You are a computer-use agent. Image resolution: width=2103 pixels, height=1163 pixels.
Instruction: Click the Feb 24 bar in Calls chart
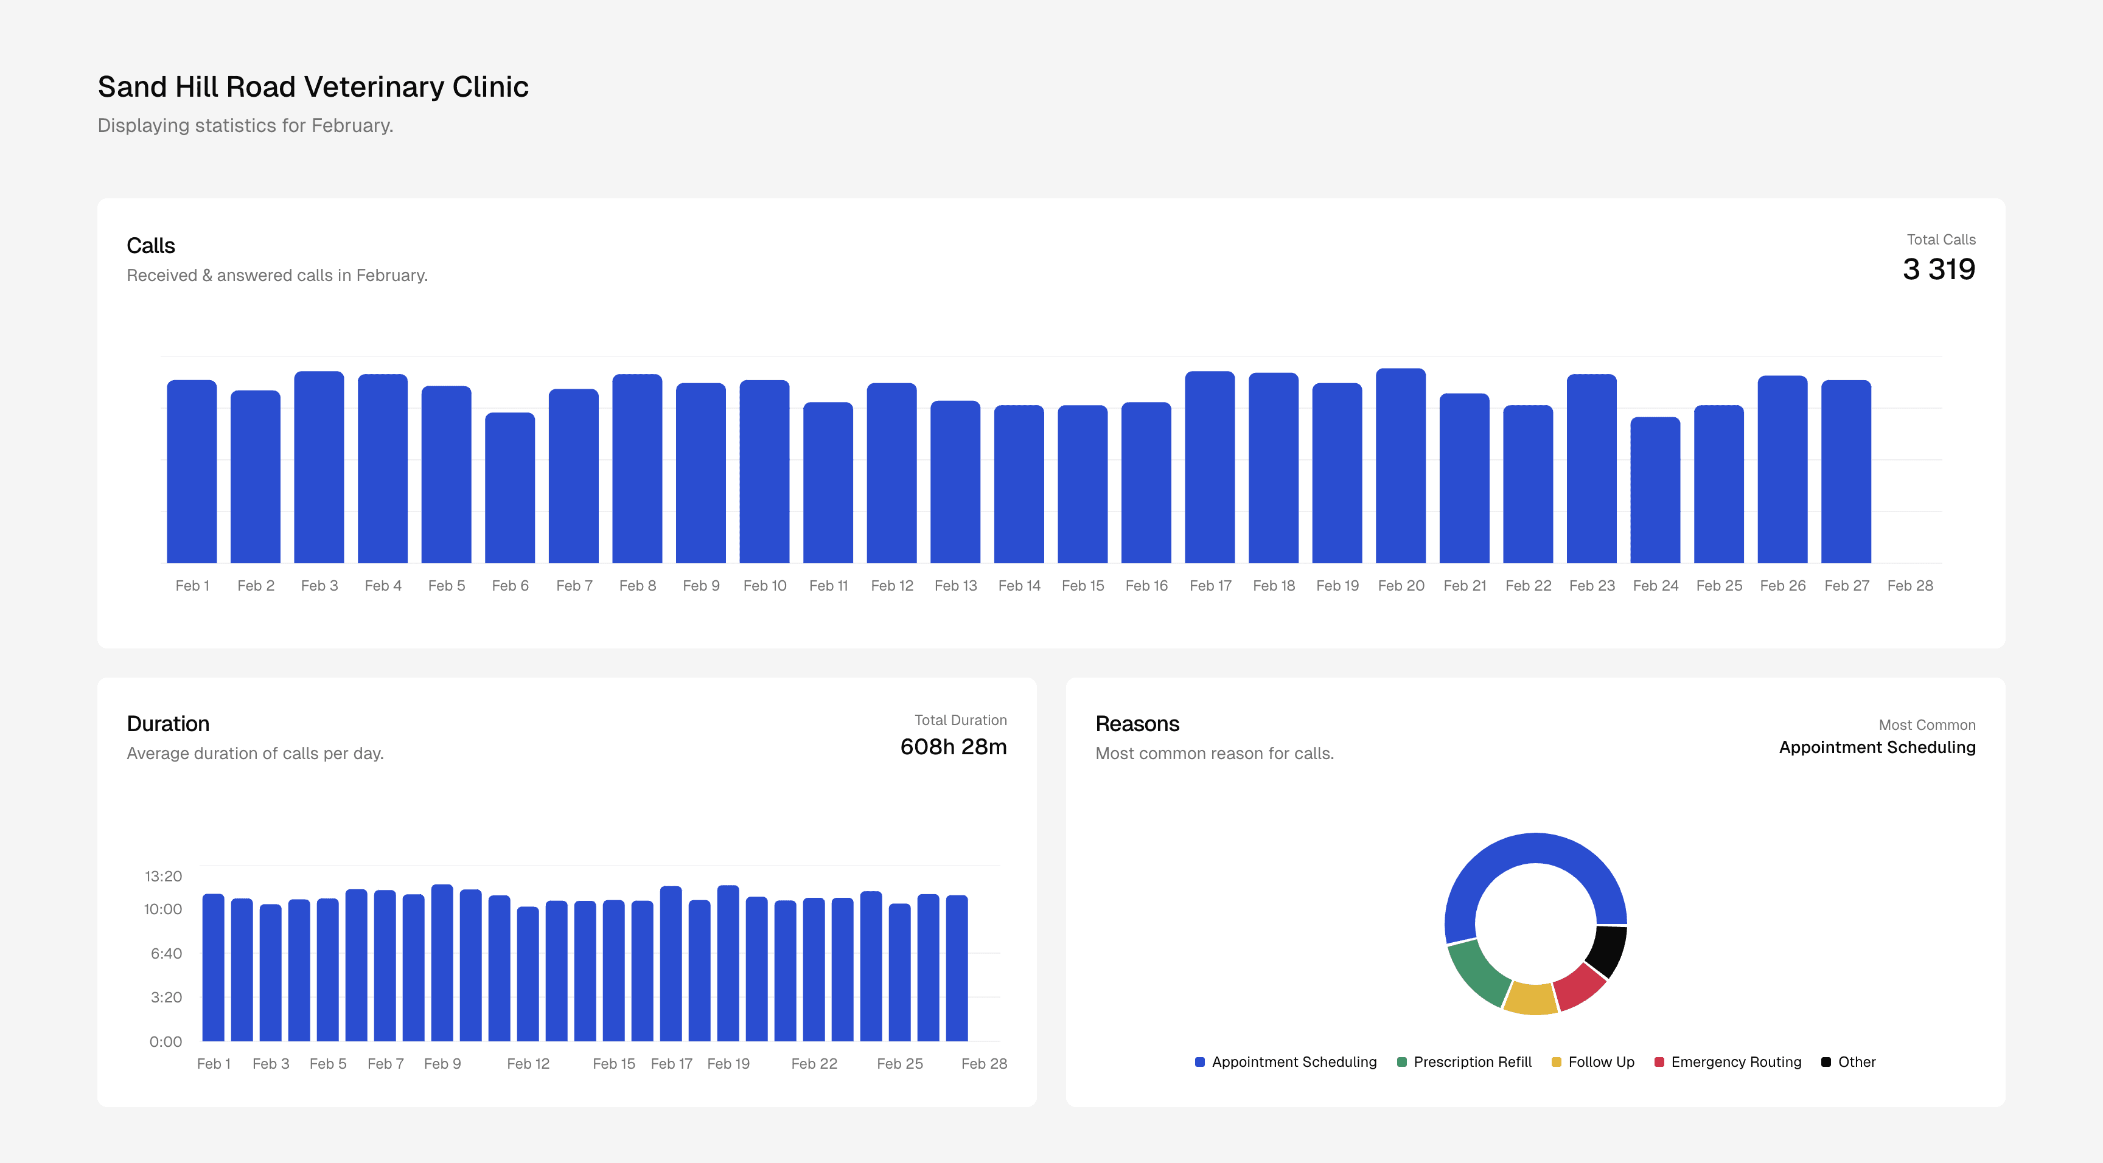point(1656,490)
